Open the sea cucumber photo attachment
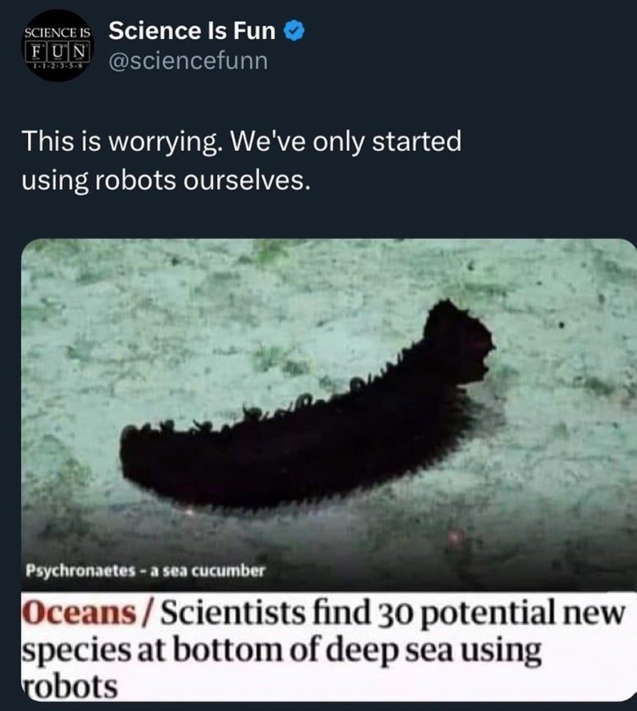 (329, 414)
